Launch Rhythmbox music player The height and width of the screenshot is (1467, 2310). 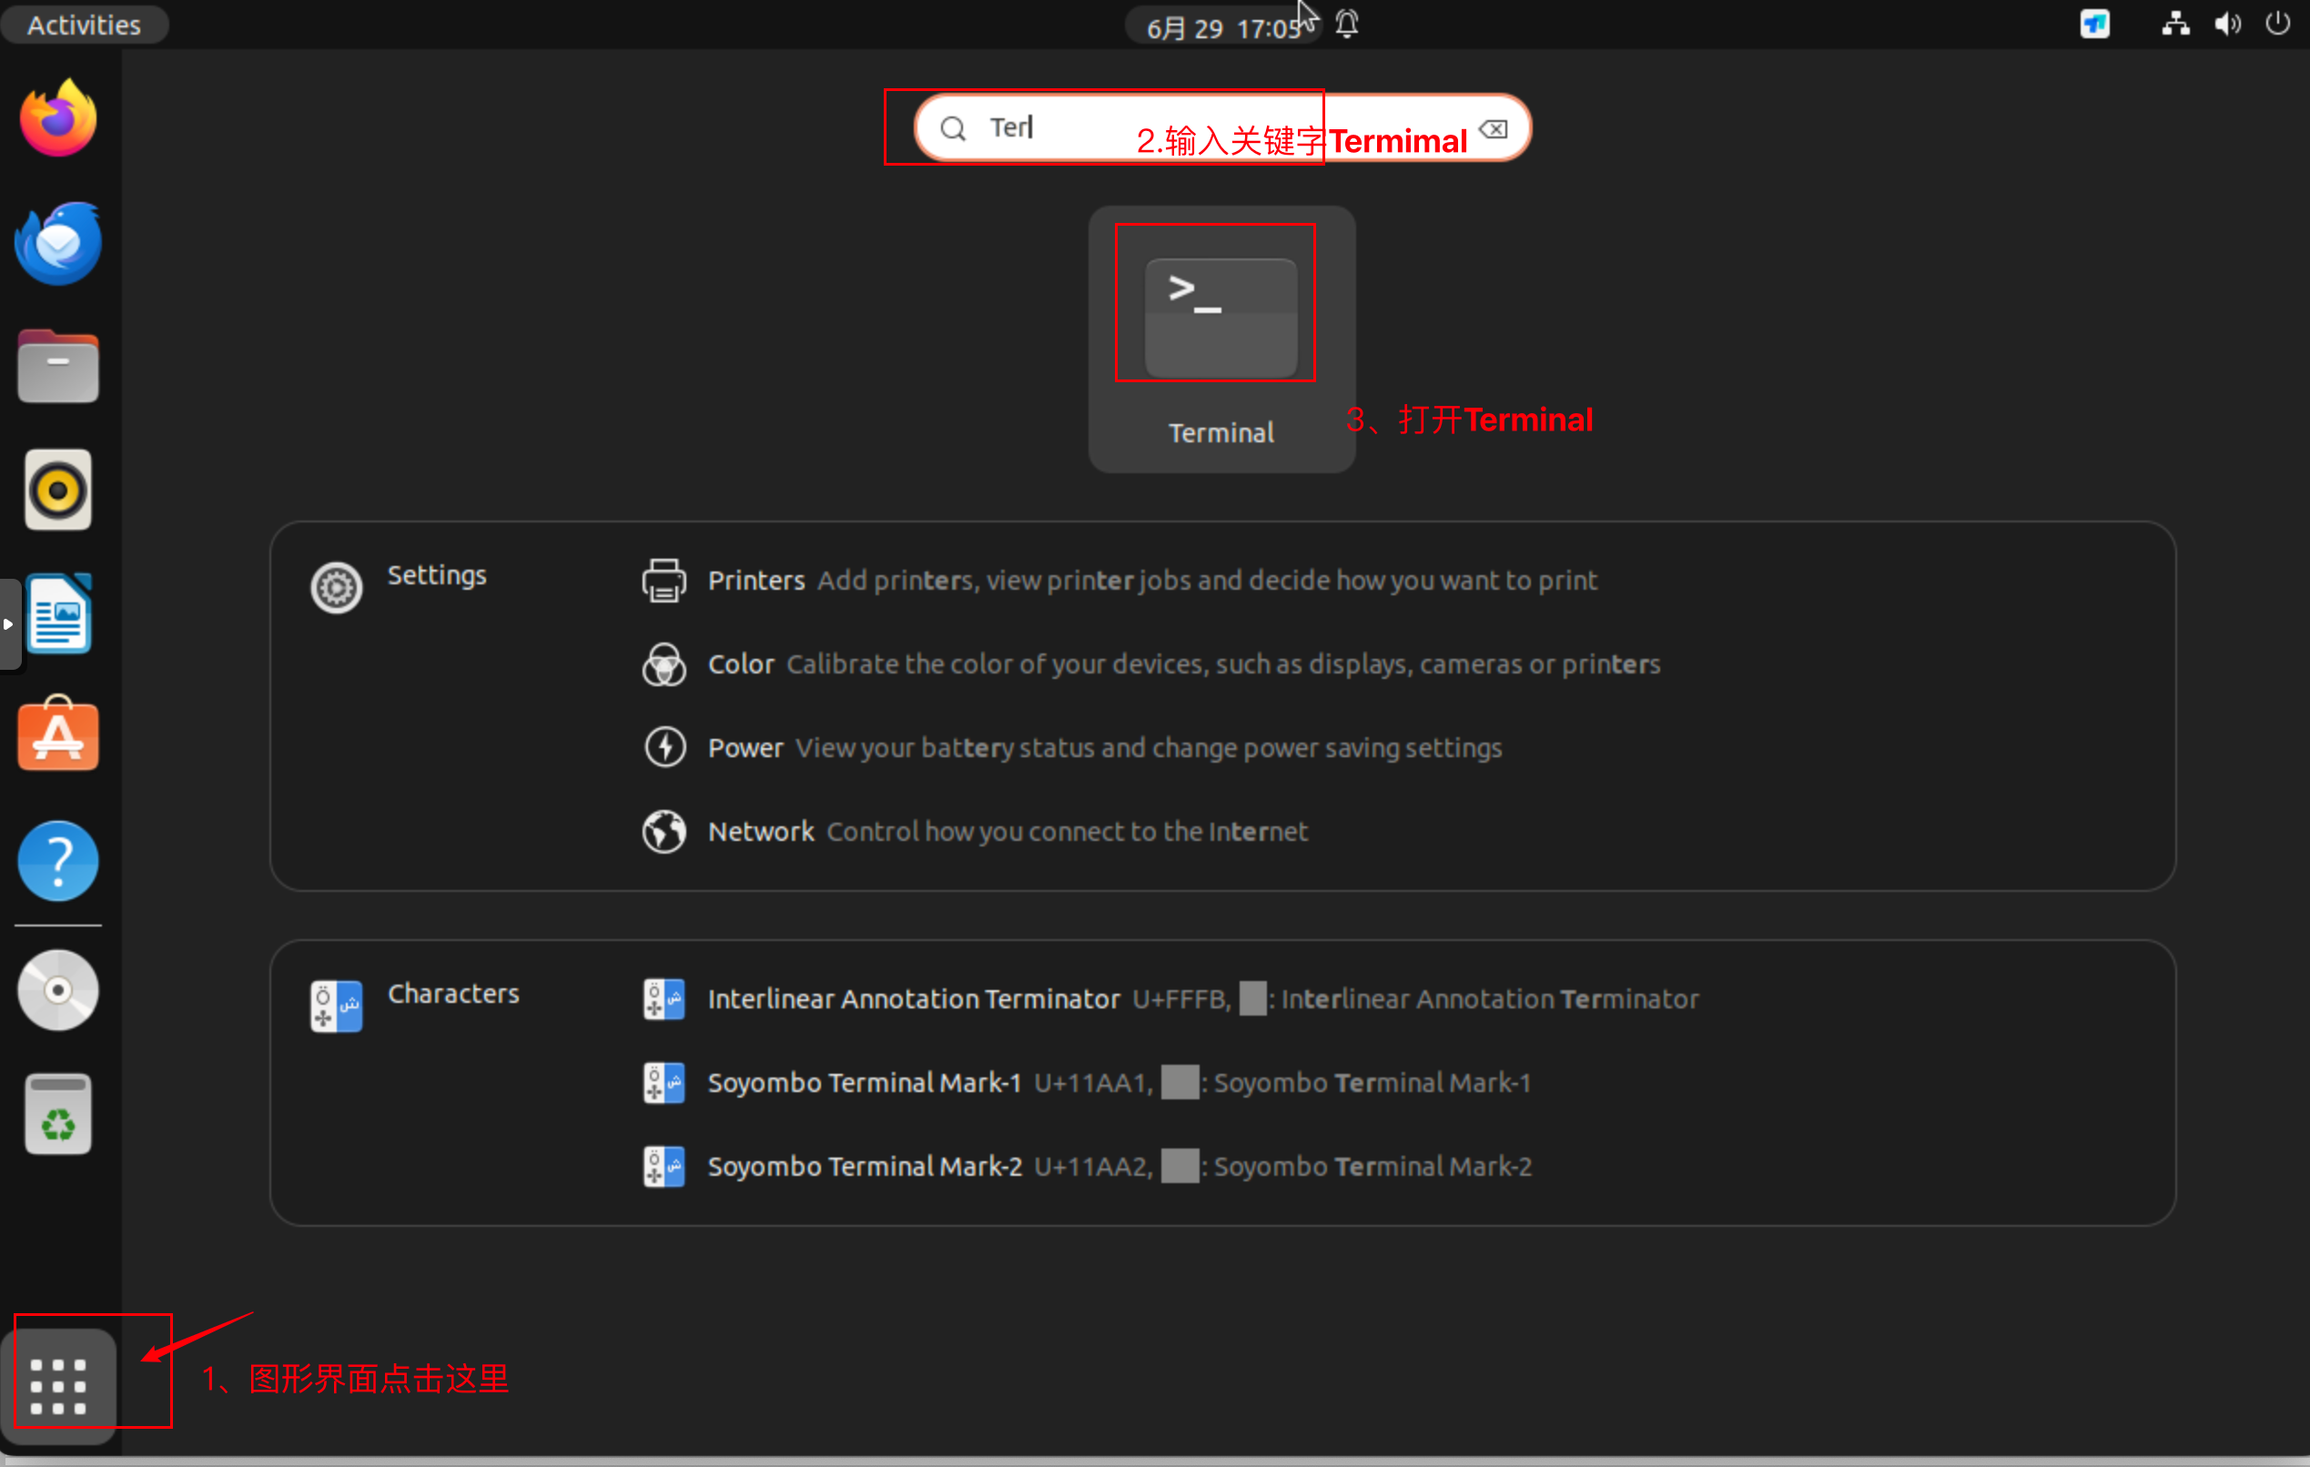click(x=57, y=491)
